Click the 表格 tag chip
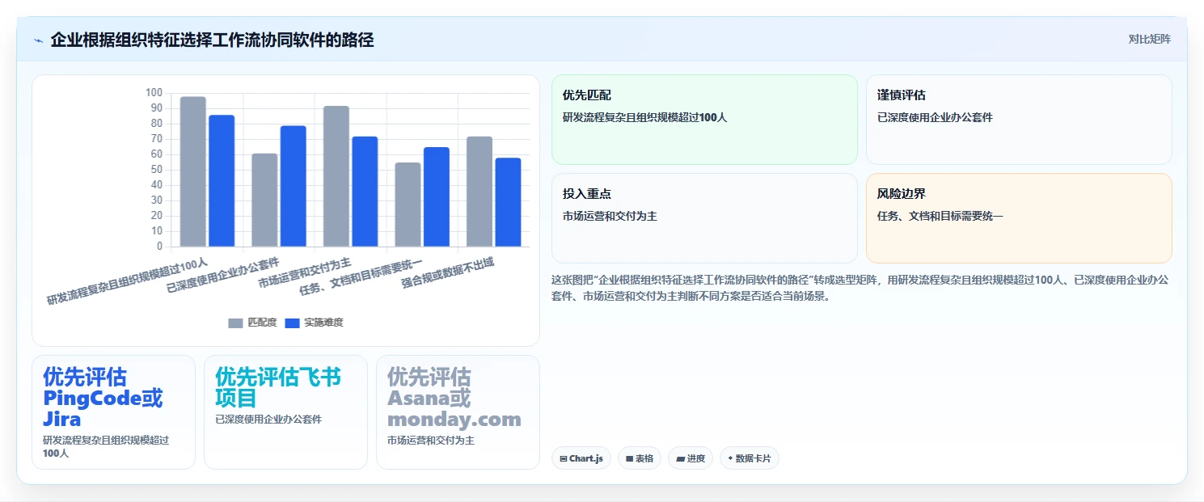The width and height of the screenshot is (1204, 502). point(640,458)
